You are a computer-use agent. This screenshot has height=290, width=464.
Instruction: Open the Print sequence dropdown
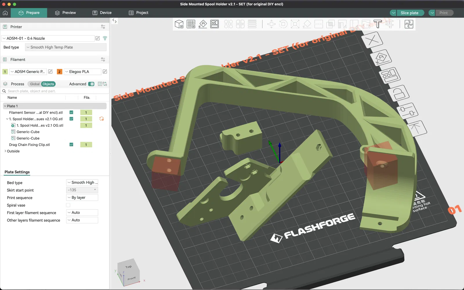(x=82, y=197)
